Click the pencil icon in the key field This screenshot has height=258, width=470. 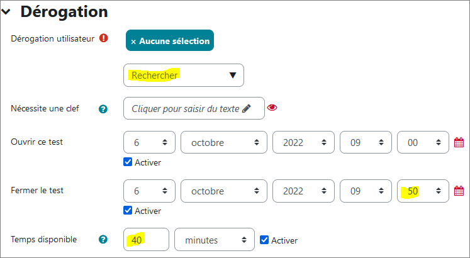[x=247, y=108]
